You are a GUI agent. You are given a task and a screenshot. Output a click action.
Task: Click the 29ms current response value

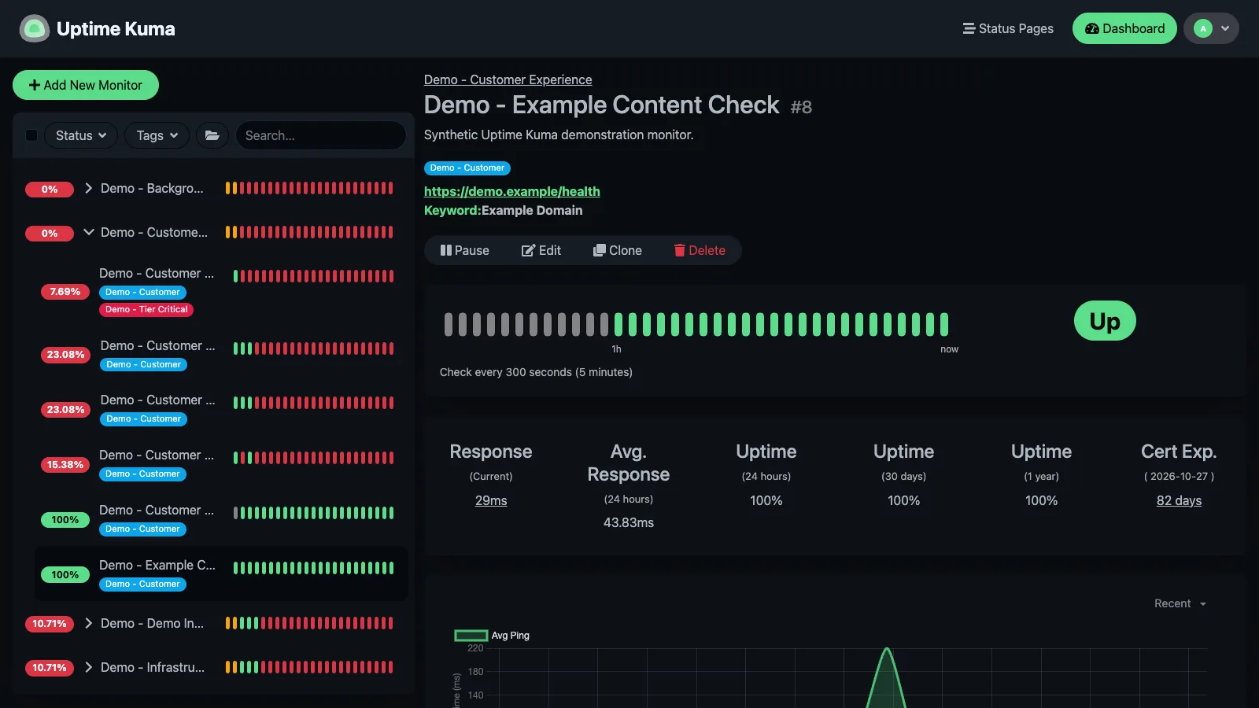(x=491, y=500)
